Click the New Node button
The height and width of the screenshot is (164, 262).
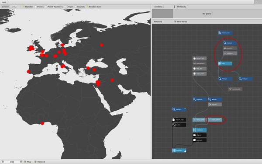[181, 21]
